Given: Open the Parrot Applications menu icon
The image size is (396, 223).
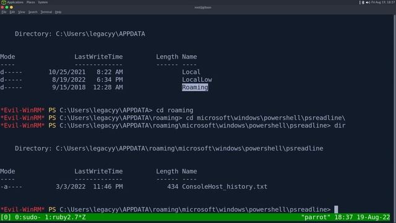Looking at the screenshot, I should (4, 2).
